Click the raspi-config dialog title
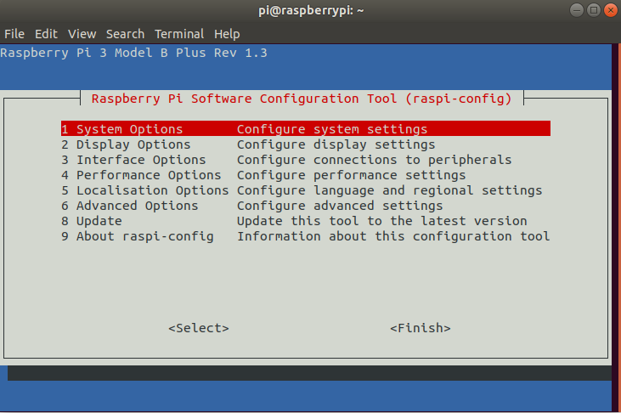Screen dimensions: 621x413 point(302,99)
